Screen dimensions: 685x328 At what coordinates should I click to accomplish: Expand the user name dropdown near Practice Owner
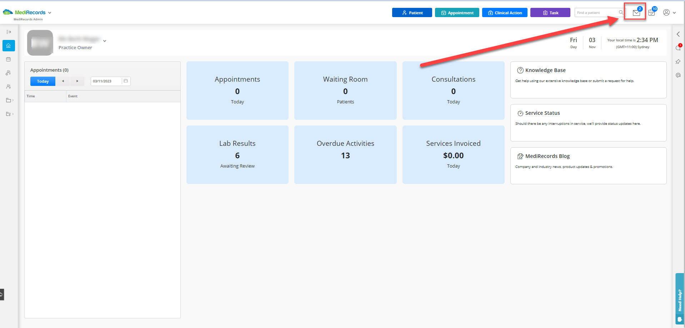tap(105, 41)
